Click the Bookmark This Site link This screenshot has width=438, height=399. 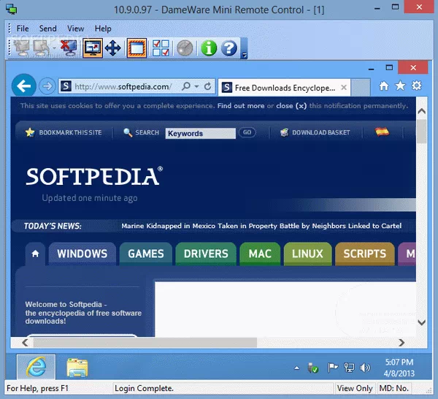tap(70, 132)
